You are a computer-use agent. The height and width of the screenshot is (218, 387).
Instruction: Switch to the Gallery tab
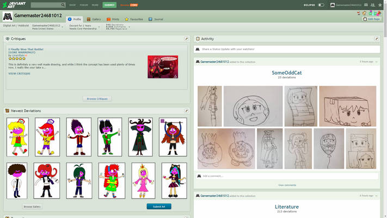pos(94,19)
